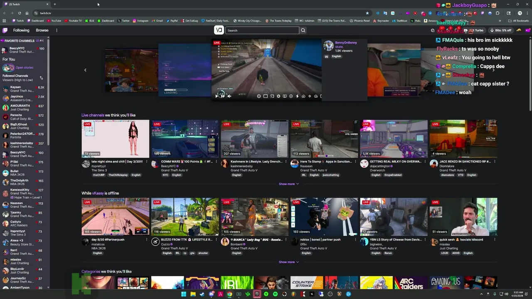Click the Bits: 5% off button
The height and width of the screenshot is (299, 532).
(501, 30)
